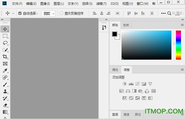The height and width of the screenshot is (119, 185).
Task: Open the 编辑(E) menu
Action: pyautogui.click(x=31, y=4)
